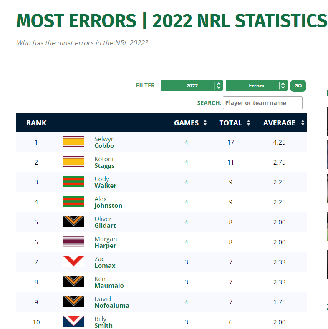328x329 pixels.
Task: Click David Nofoaluma's Tigers jersey icon
Action: [x=73, y=302]
